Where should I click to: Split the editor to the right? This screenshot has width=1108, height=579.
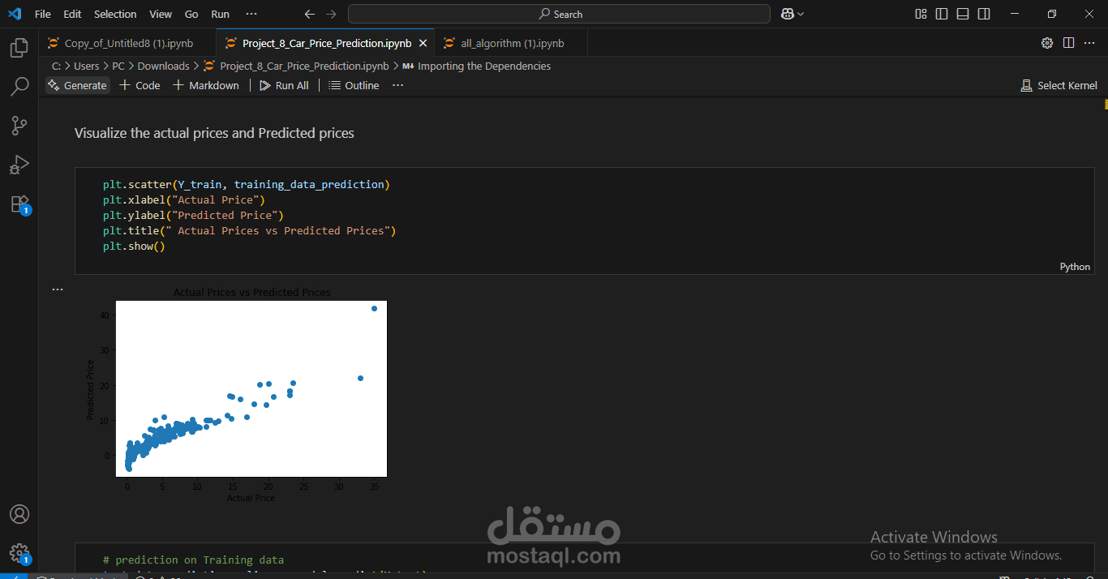coord(1068,43)
